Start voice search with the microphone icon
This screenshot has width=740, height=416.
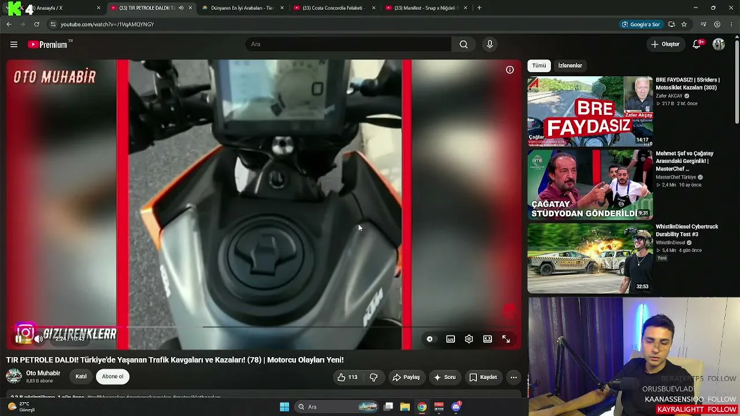pos(490,44)
